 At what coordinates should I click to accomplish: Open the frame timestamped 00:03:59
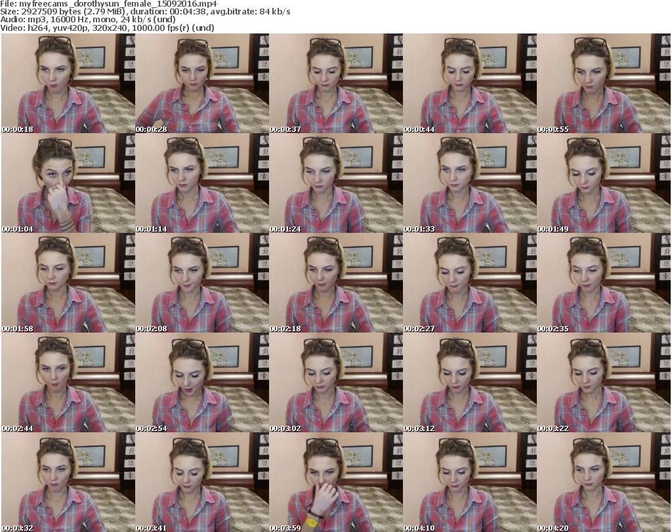tap(335, 482)
